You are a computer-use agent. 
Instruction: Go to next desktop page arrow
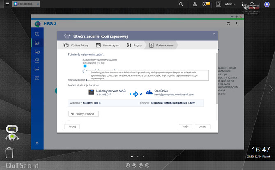pos(271,89)
